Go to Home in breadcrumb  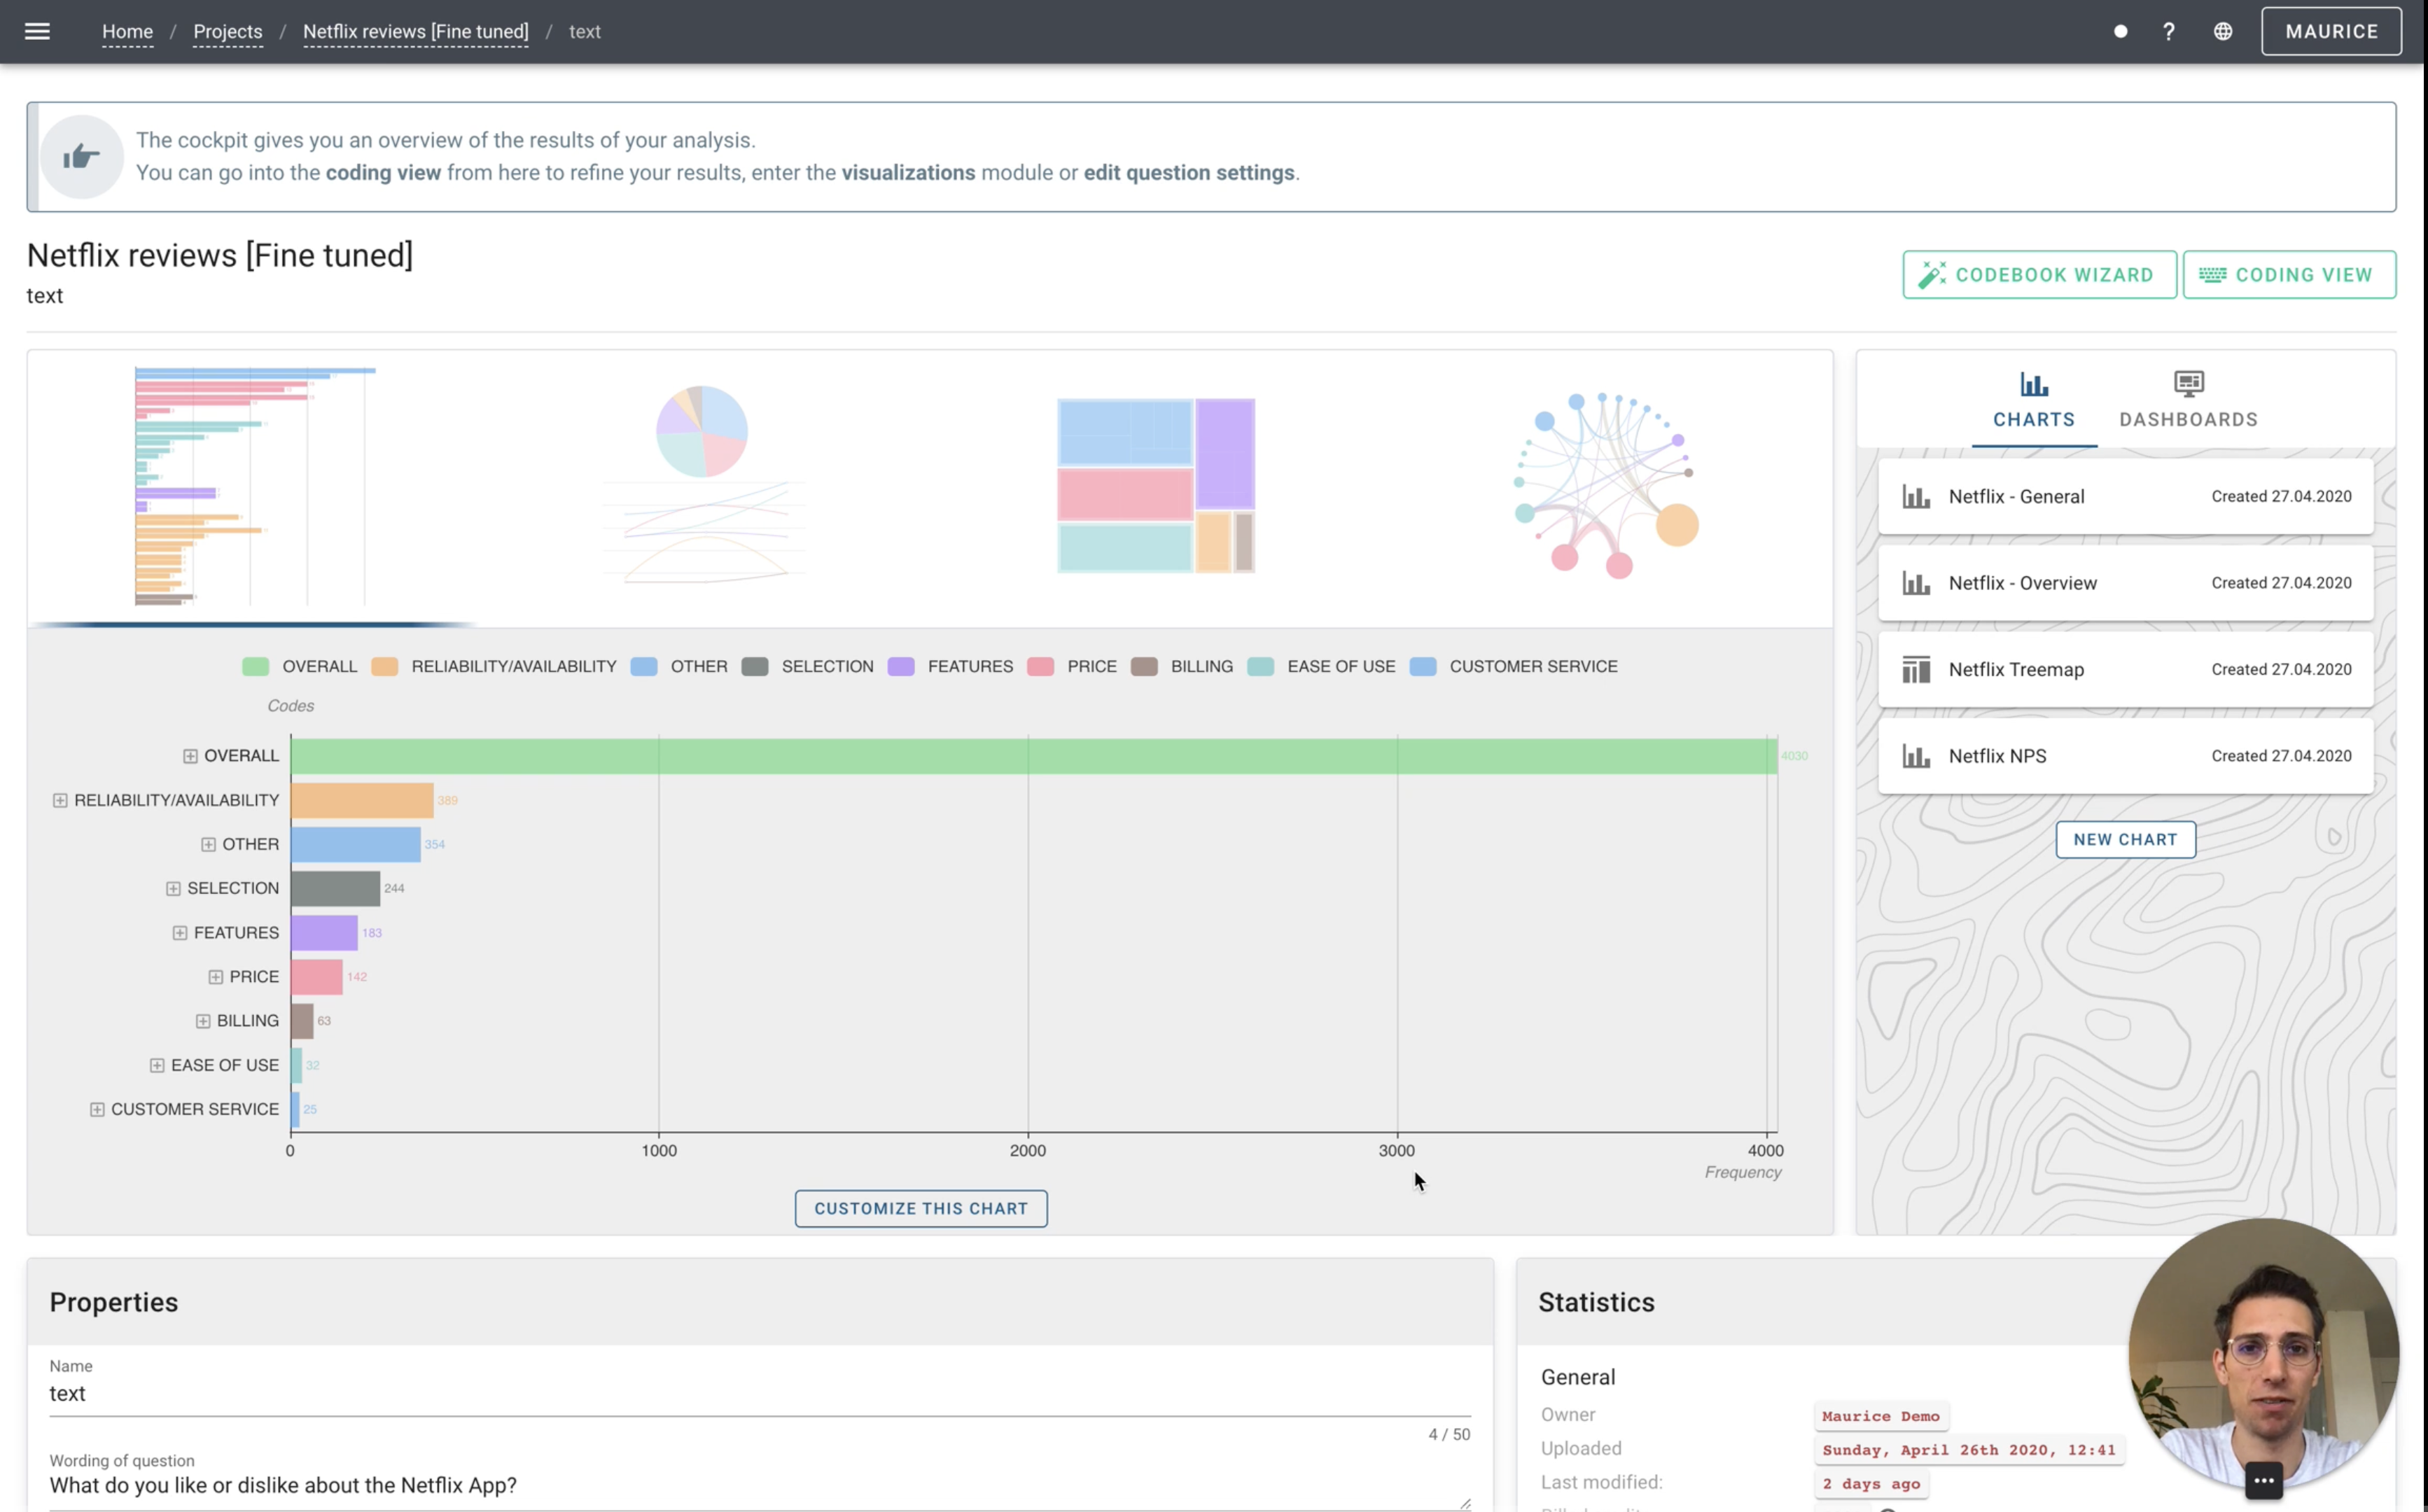(127, 31)
